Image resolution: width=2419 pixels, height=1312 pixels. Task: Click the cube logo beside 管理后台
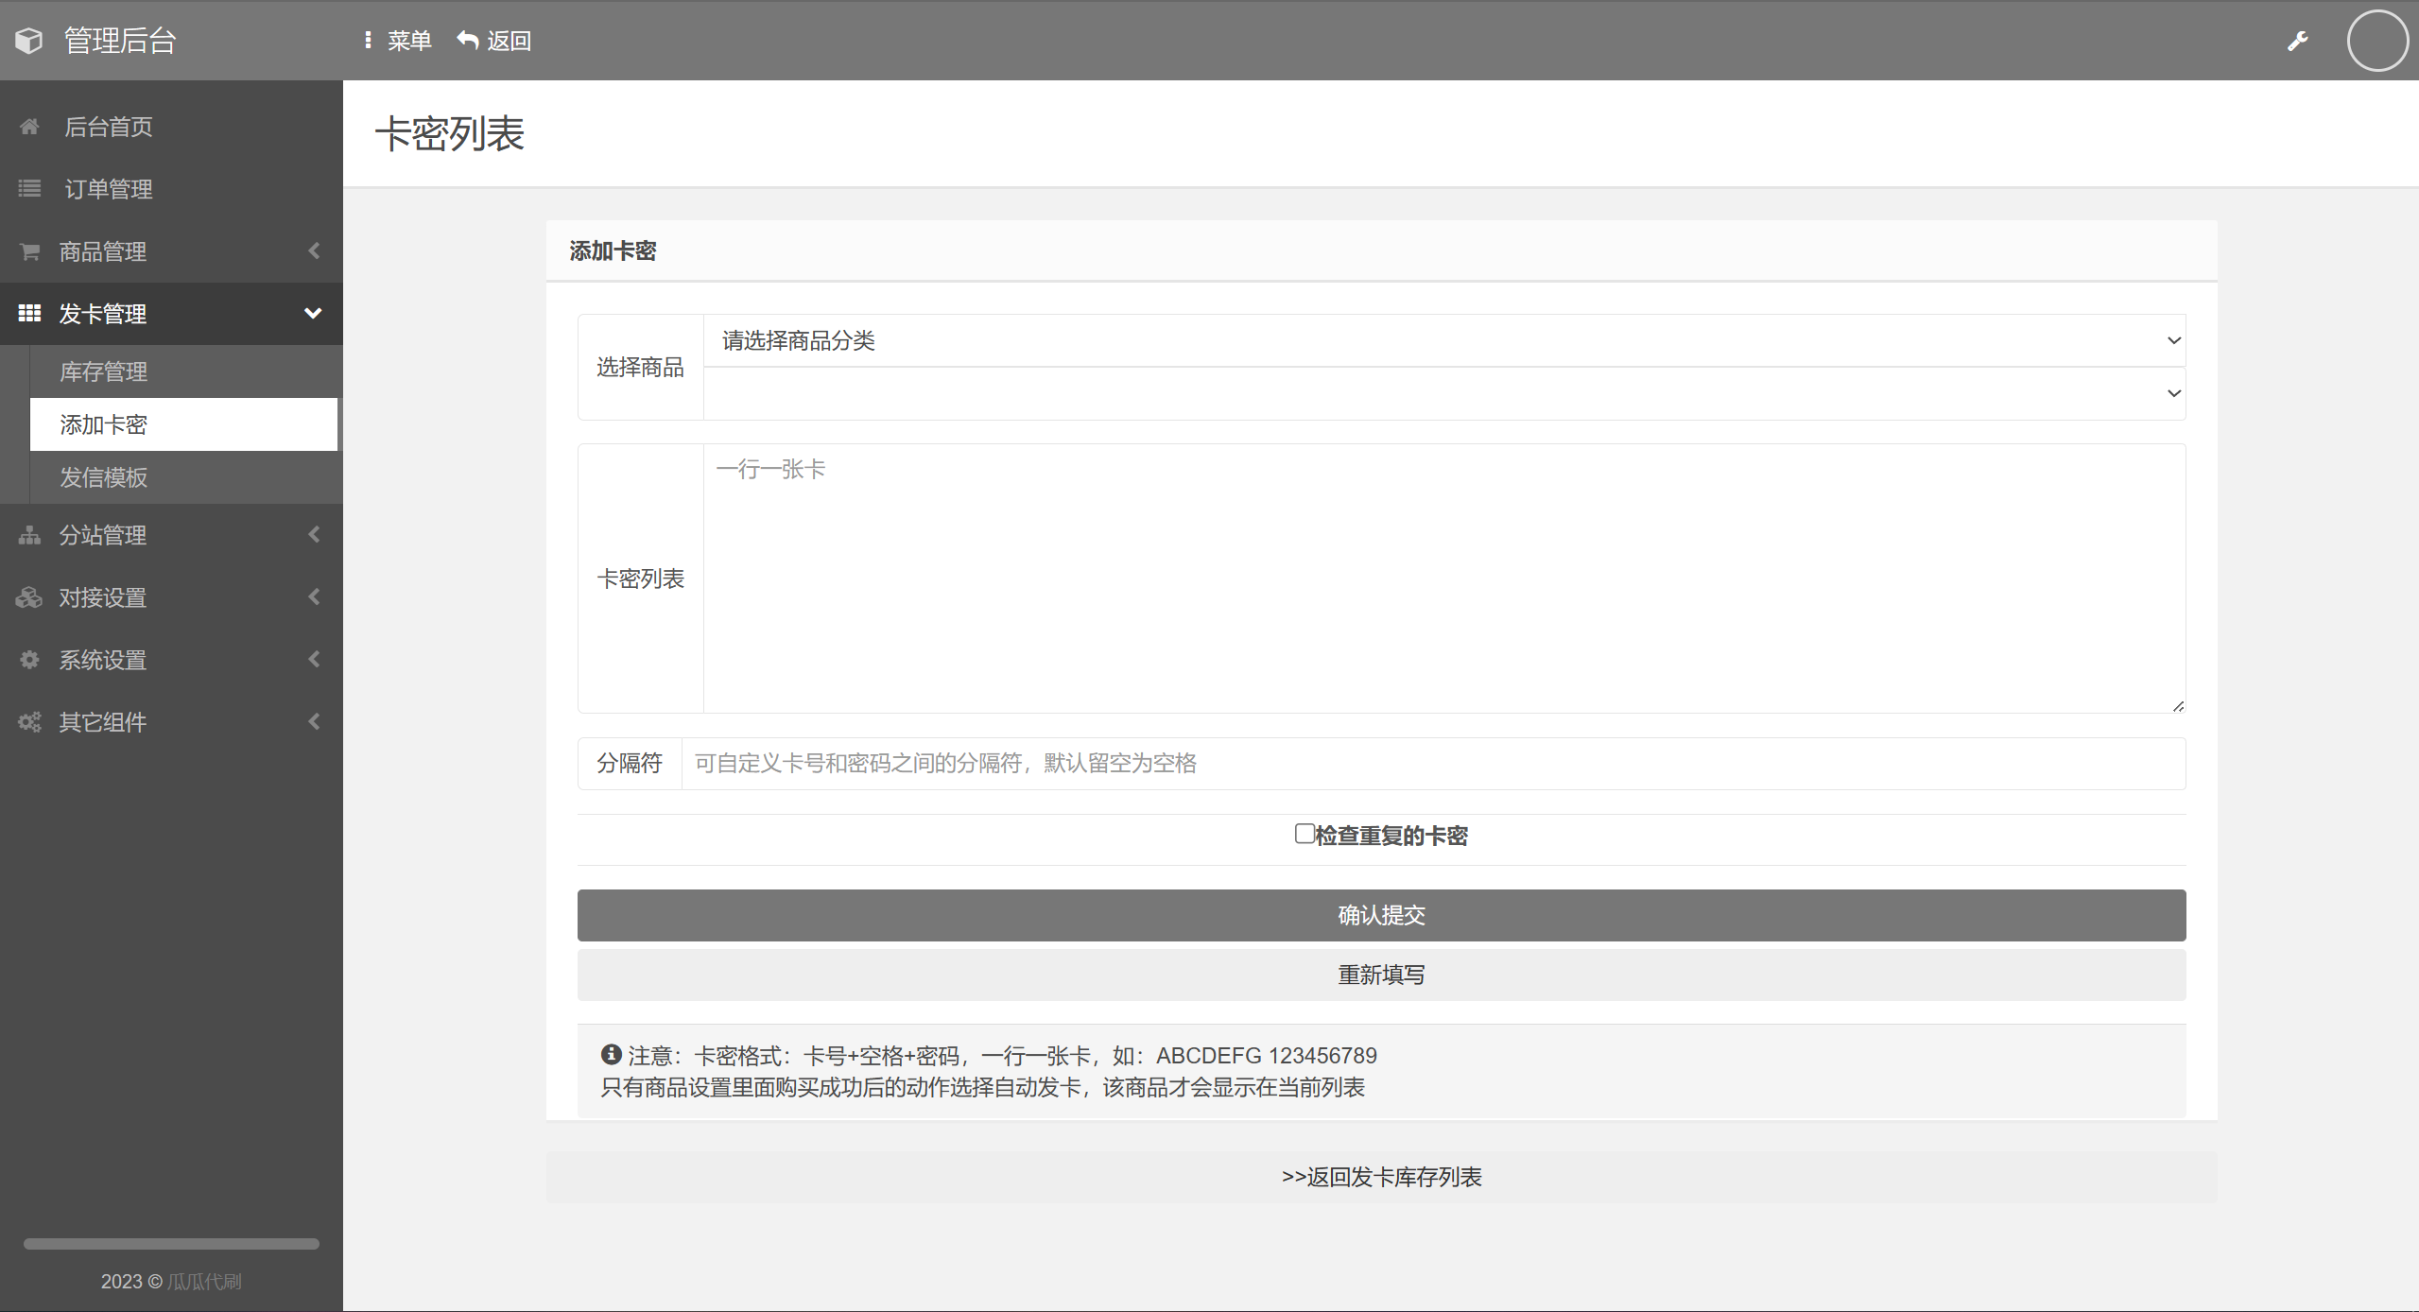[29, 41]
